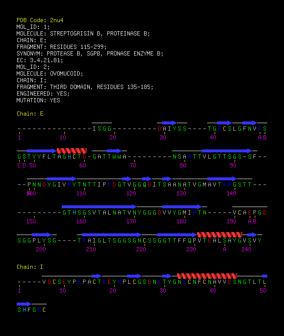
Task: Click the yellow 'Chain: I' heading
Action: (x=30, y=267)
